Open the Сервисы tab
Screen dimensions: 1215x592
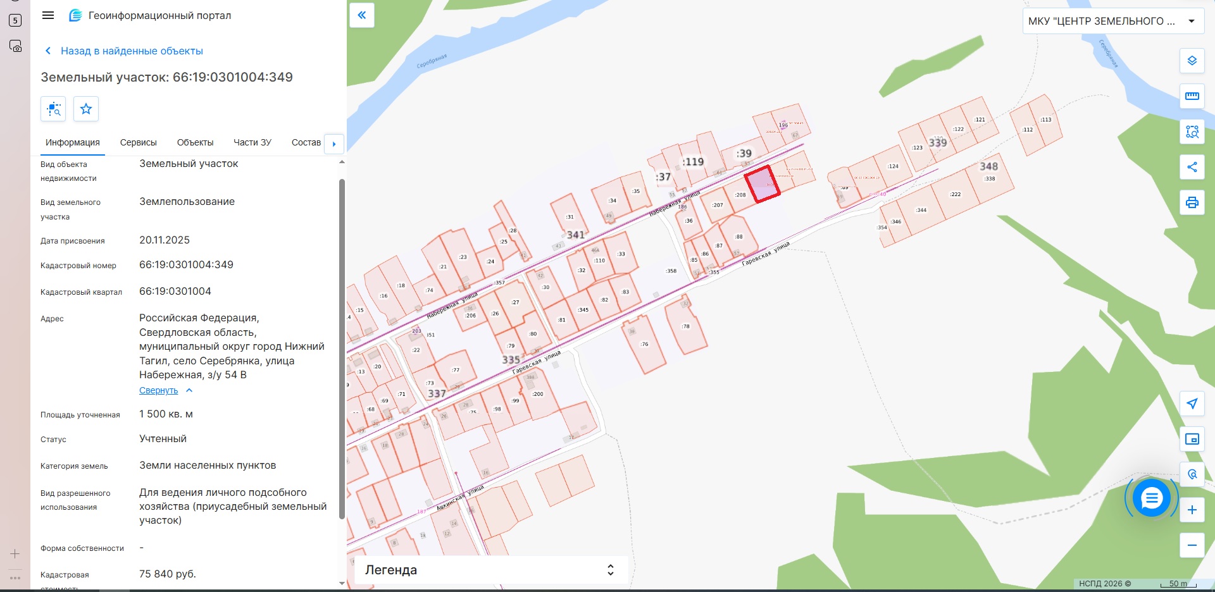139,142
